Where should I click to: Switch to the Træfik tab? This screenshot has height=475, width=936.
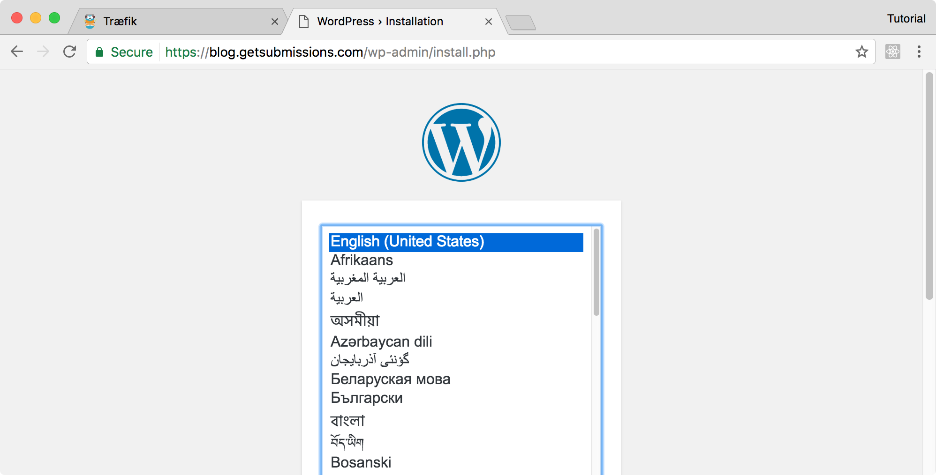(178, 21)
